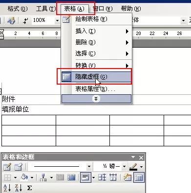Open the border type dropdown arrow

[x=15, y=178]
